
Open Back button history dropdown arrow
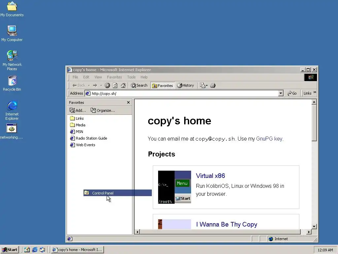pos(89,86)
